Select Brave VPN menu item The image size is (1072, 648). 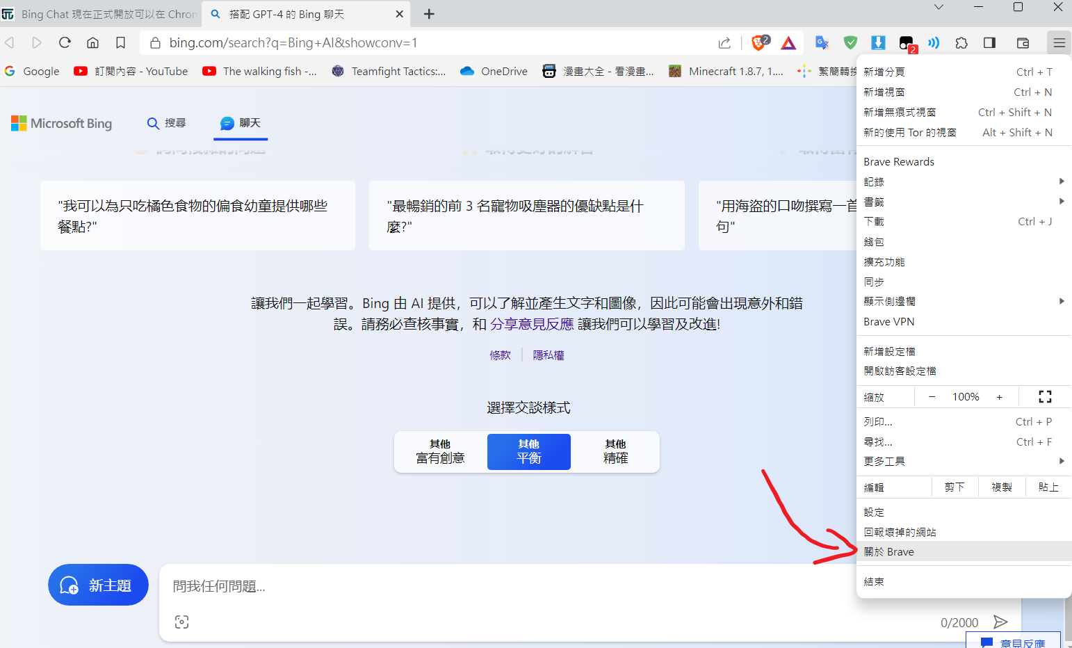click(964, 321)
